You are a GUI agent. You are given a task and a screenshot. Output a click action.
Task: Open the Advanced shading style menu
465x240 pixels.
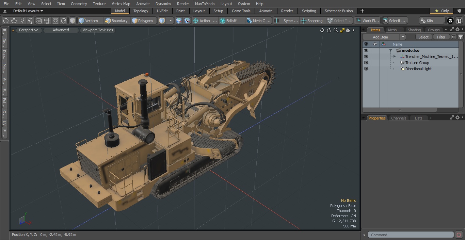click(61, 30)
